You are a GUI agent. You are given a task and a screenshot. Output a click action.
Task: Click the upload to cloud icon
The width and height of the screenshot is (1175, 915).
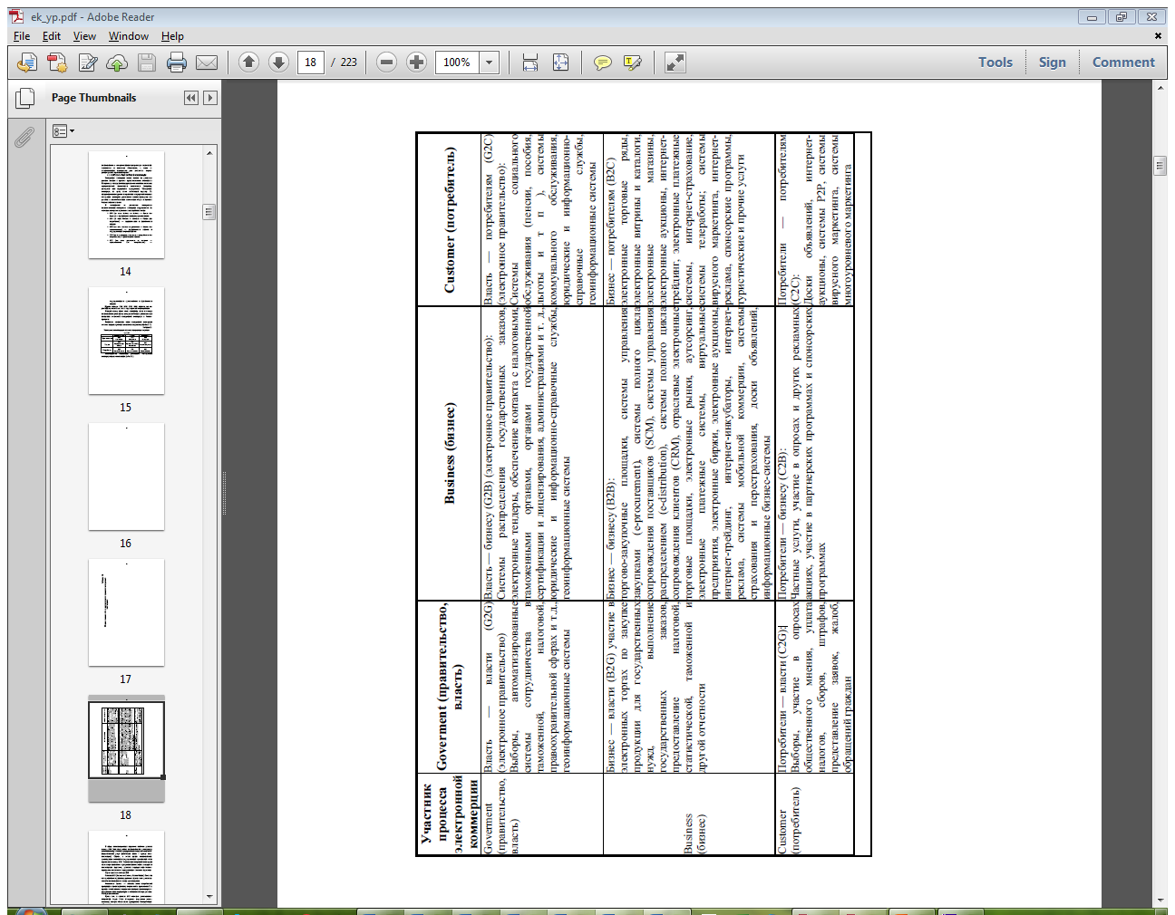[x=117, y=63]
